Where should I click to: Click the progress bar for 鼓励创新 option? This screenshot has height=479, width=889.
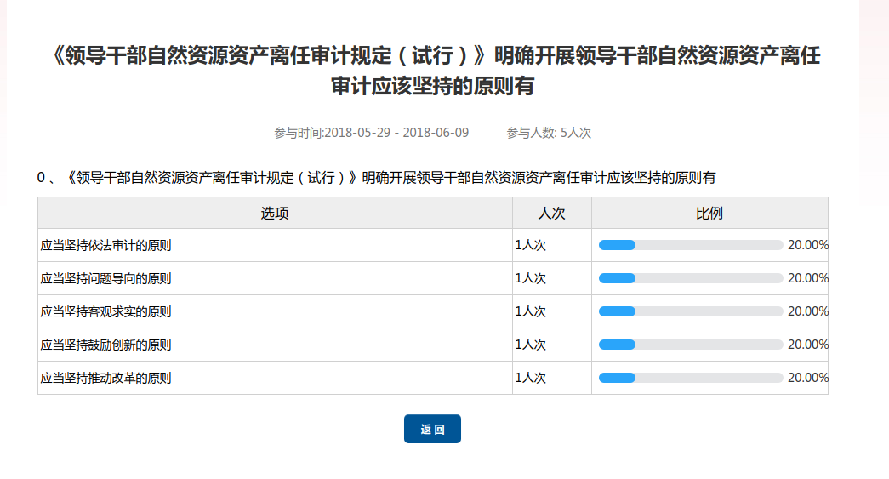690,345
